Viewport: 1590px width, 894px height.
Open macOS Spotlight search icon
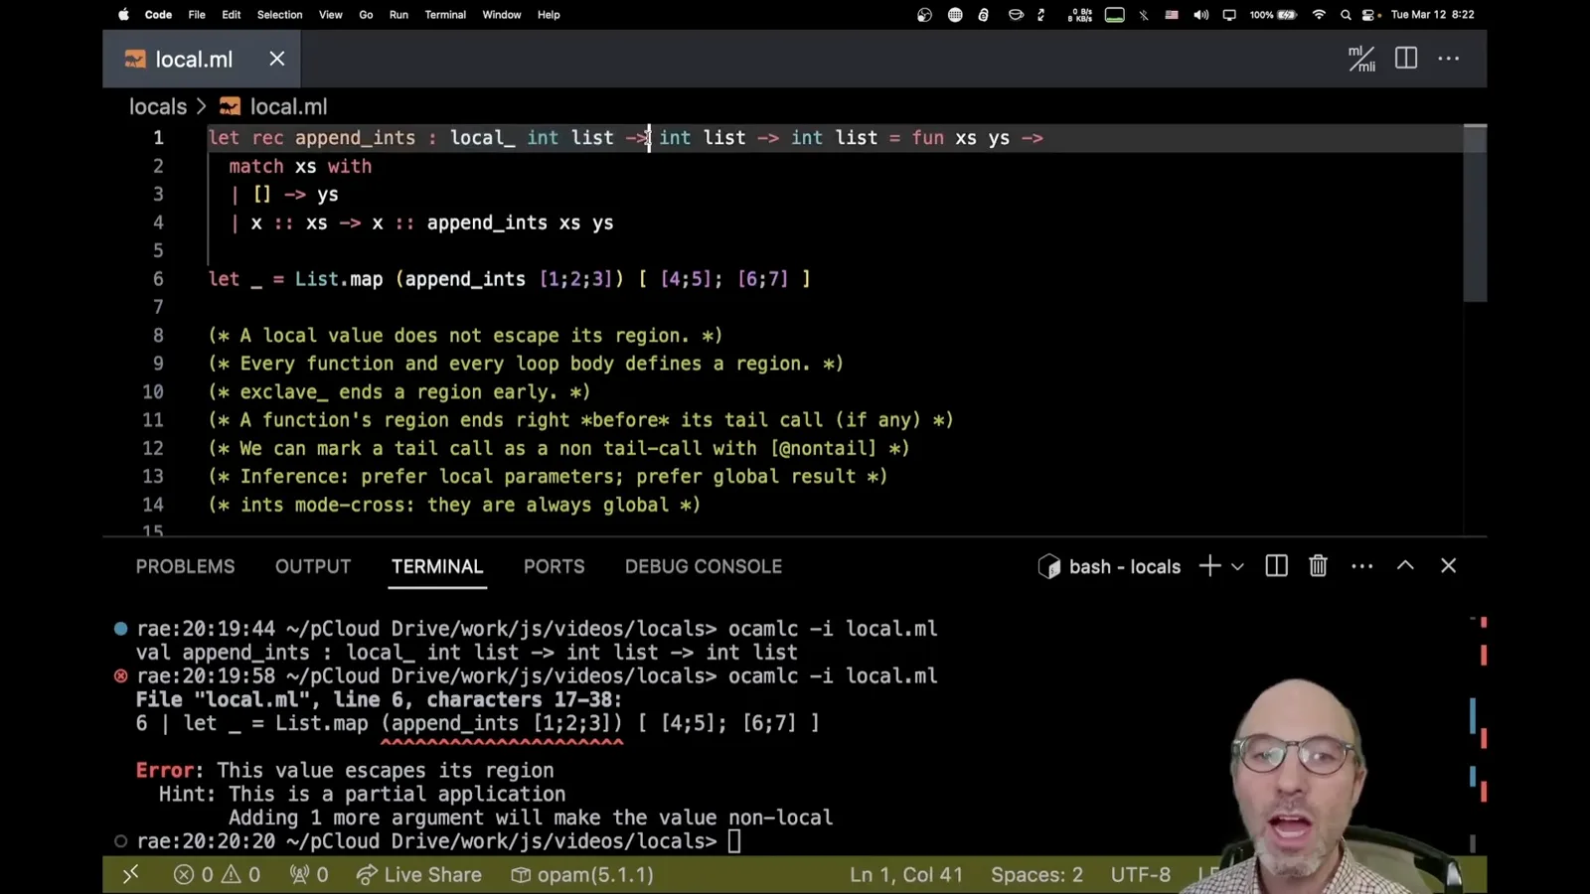pos(1346,15)
